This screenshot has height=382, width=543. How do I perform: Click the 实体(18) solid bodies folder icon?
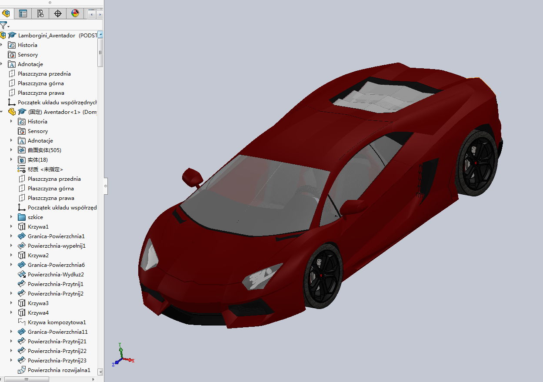(x=22, y=159)
